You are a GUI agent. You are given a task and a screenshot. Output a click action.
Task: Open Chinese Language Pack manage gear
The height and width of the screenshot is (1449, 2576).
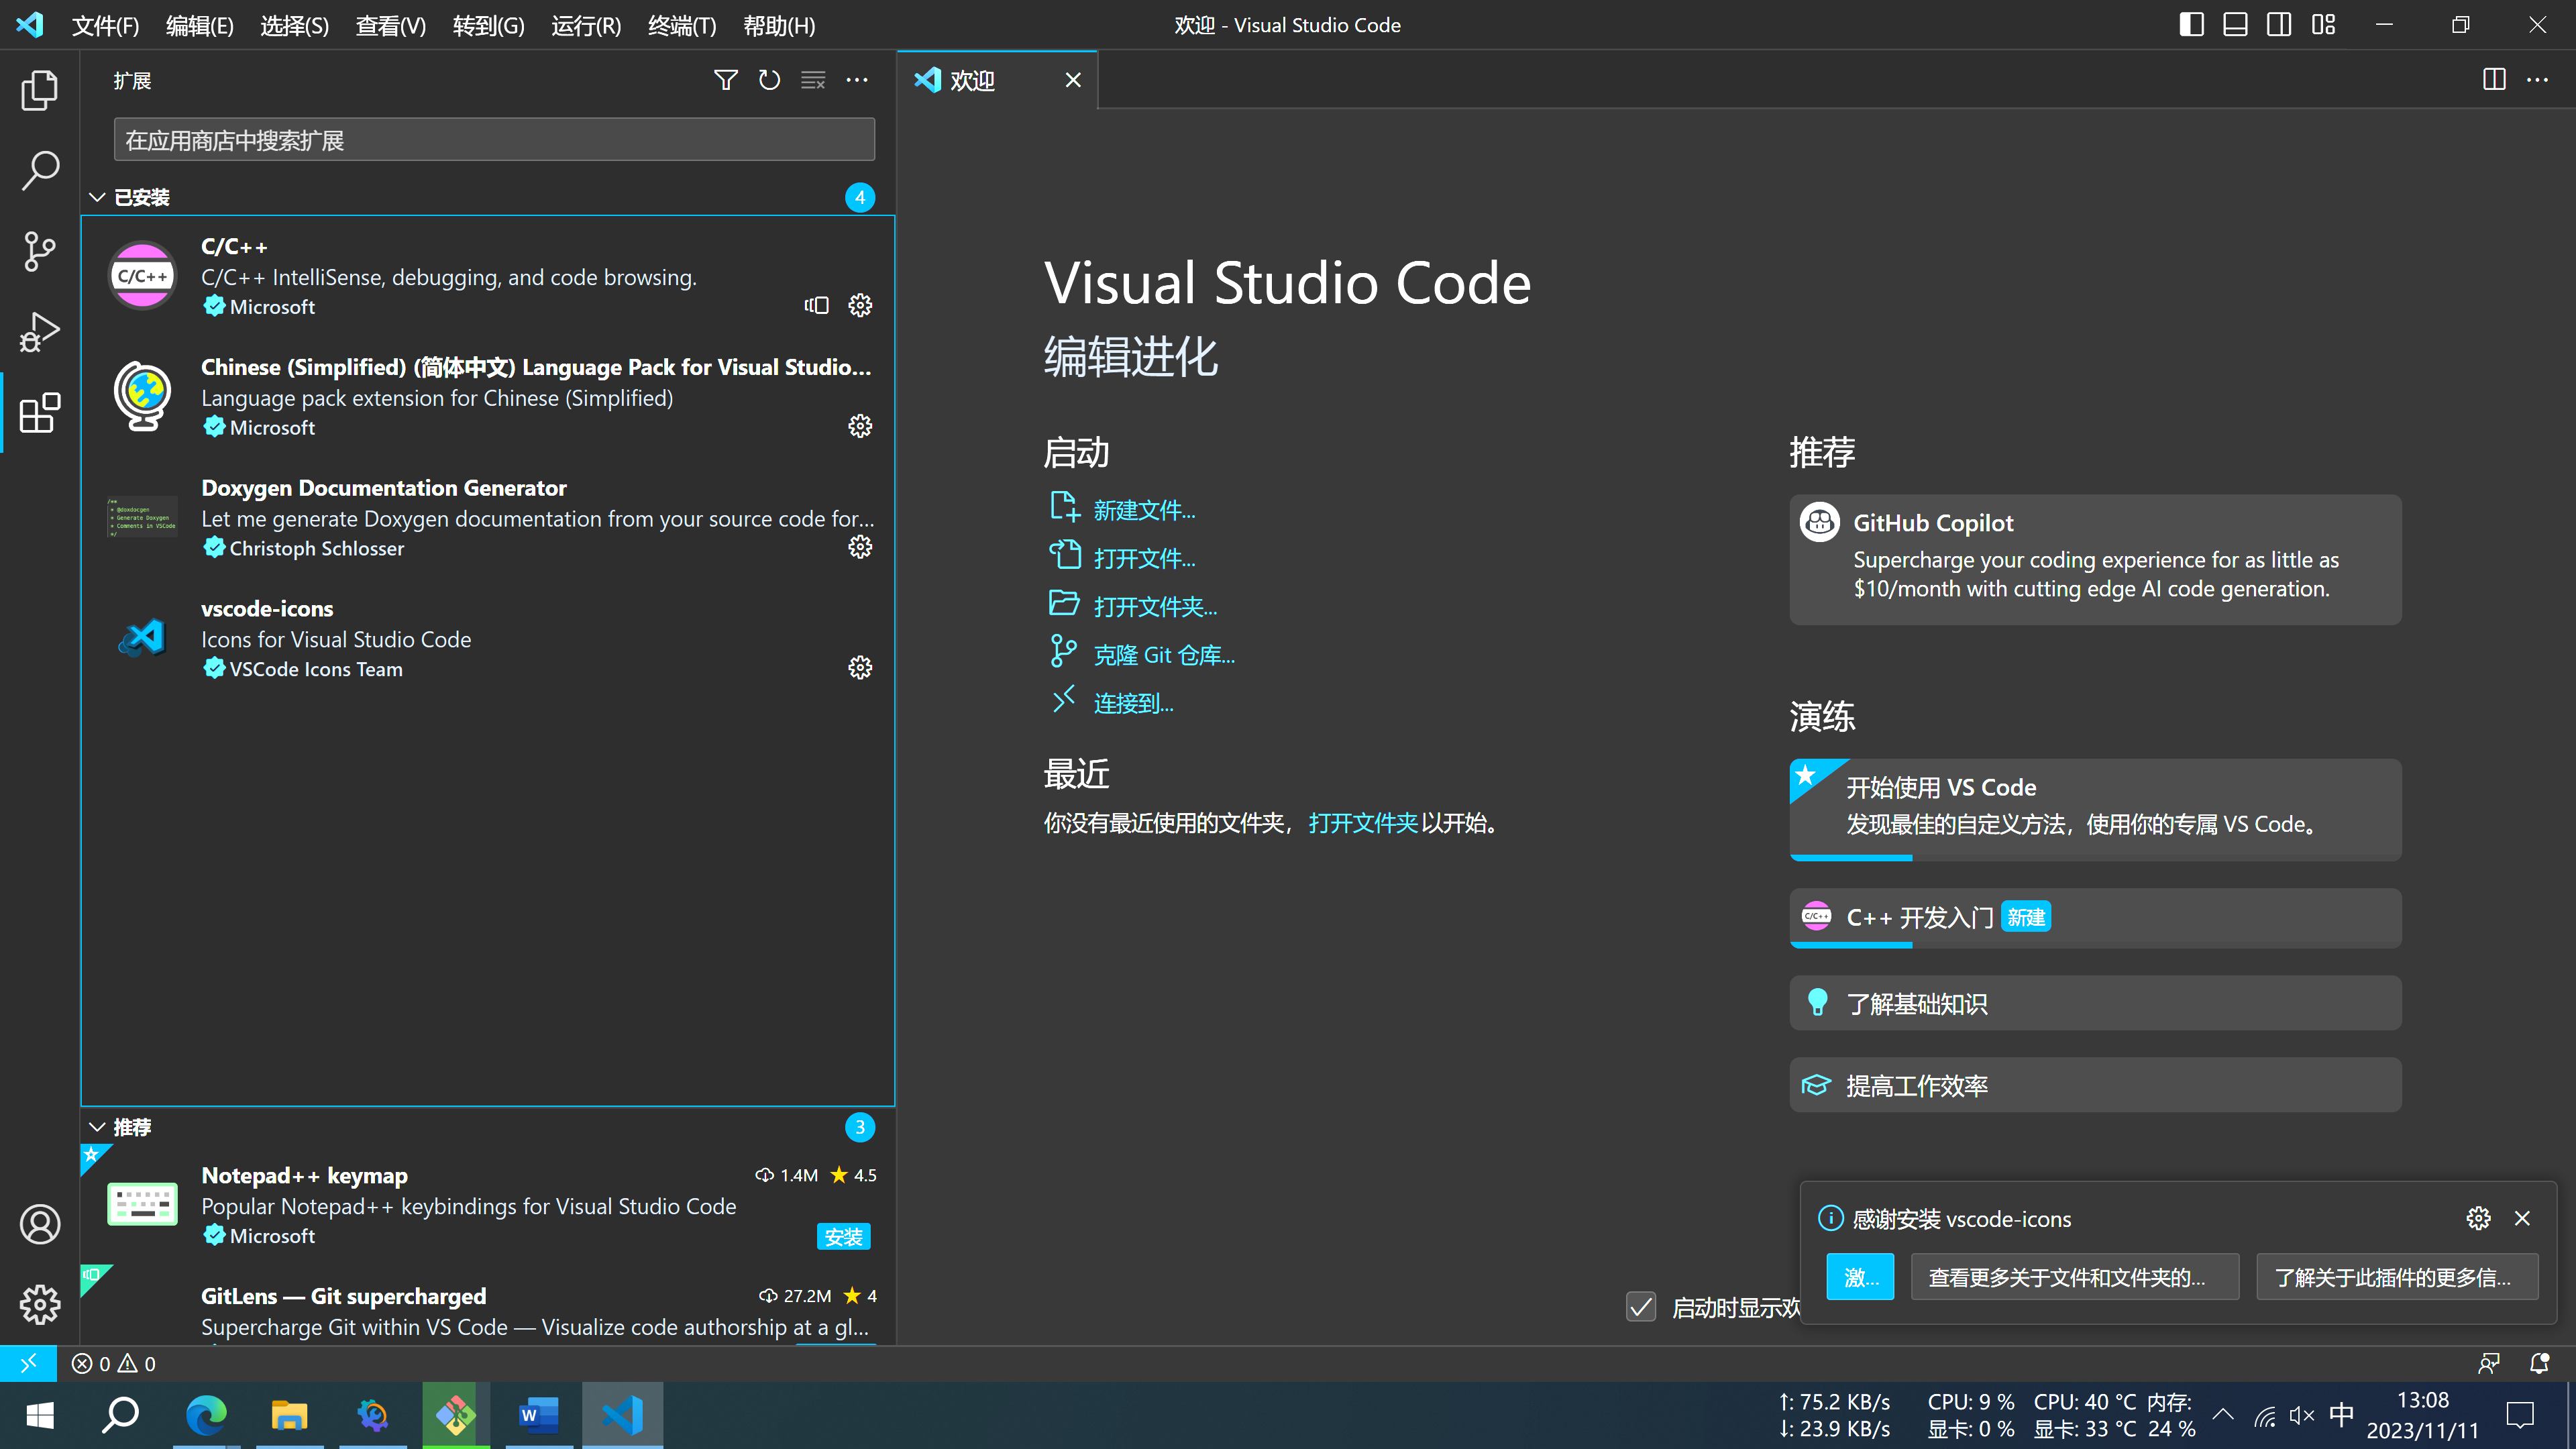[x=860, y=426]
